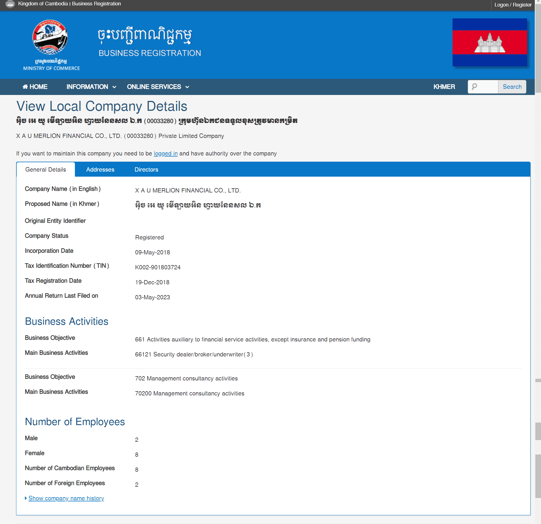Screen dimensions: 541x524
Task: Click the Male employees label
Action: coord(31,438)
